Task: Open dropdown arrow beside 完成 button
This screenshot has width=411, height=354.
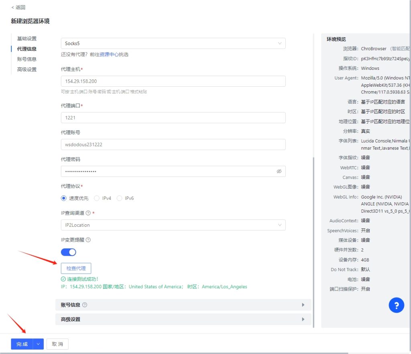Action: pos(38,344)
